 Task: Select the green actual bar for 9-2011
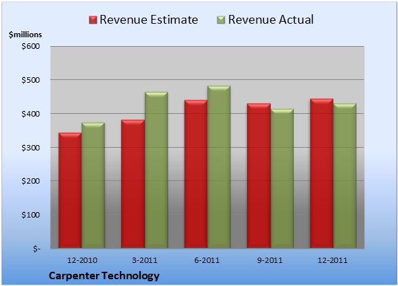[x=282, y=178]
